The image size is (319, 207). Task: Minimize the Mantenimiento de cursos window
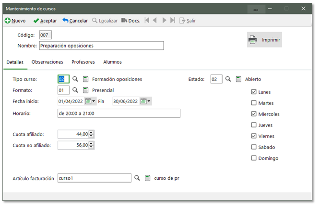(x=270, y=9)
